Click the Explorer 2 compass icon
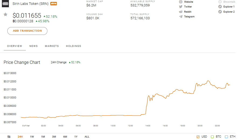The image size is (246, 140). 220,12
